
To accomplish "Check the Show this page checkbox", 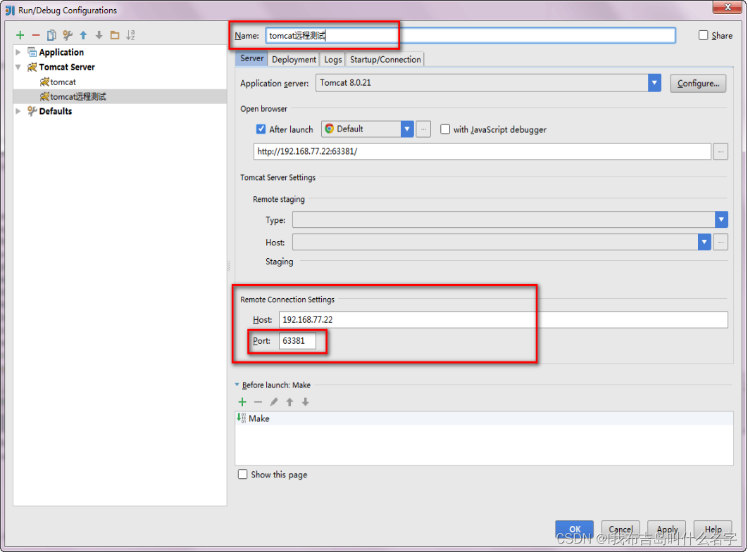I will tap(243, 474).
